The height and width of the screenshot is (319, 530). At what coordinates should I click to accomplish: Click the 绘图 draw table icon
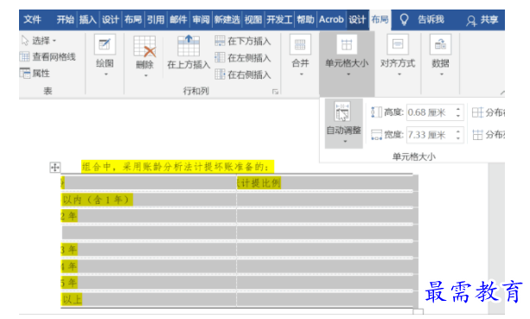(105, 44)
